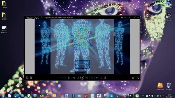The image size is (175, 98).
Task: Open PowerDVD help question mark
Action: click(129, 17)
